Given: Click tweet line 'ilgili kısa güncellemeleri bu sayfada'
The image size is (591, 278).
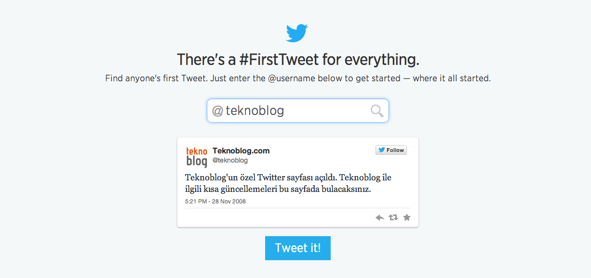Looking at the screenshot, I should [x=278, y=190].
